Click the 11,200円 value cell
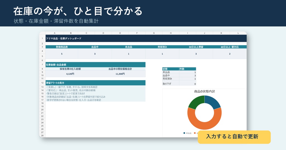286x150 pixels. pos(120,74)
